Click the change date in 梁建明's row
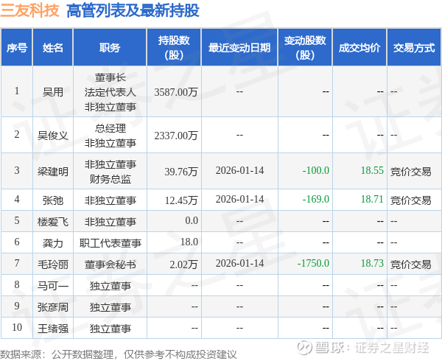The image size is (442, 361). [x=239, y=170]
